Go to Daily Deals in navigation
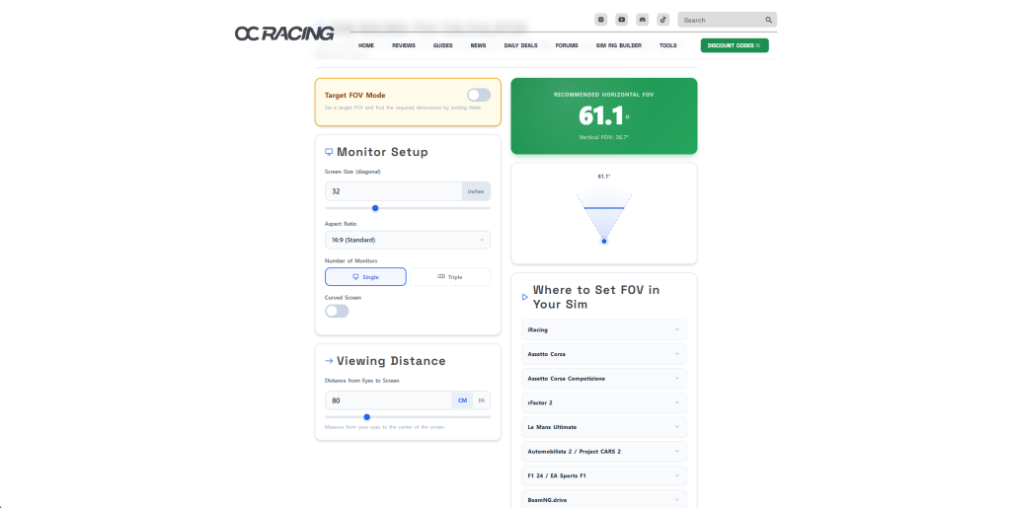Image resolution: width=1011 pixels, height=508 pixels. tap(523, 45)
